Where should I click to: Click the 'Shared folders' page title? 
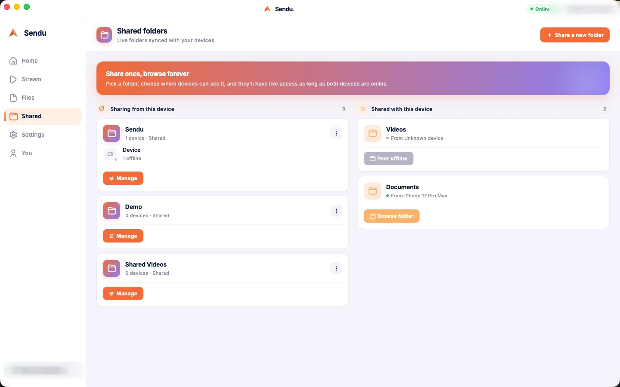coord(142,31)
